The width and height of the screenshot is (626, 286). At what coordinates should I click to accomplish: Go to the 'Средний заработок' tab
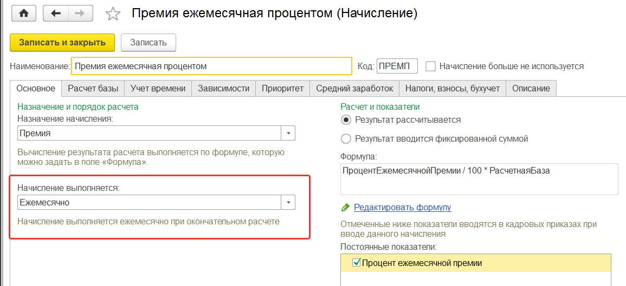point(354,88)
